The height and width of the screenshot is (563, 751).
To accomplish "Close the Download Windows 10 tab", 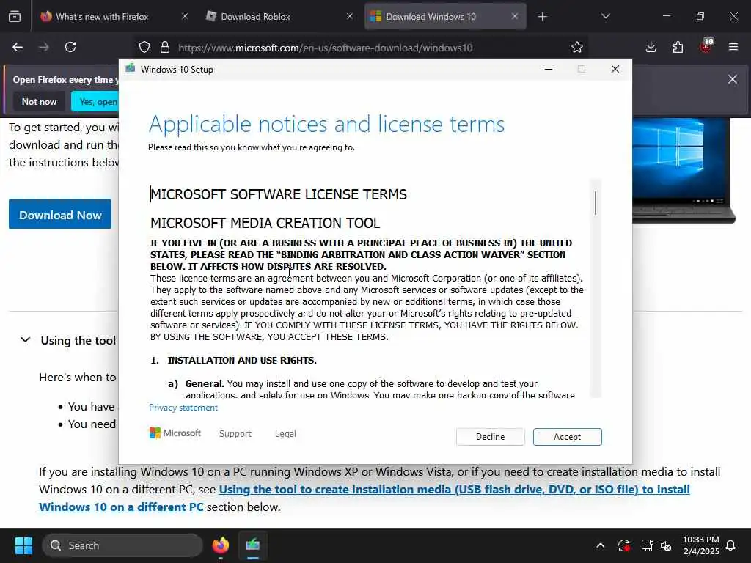I will tap(514, 16).
